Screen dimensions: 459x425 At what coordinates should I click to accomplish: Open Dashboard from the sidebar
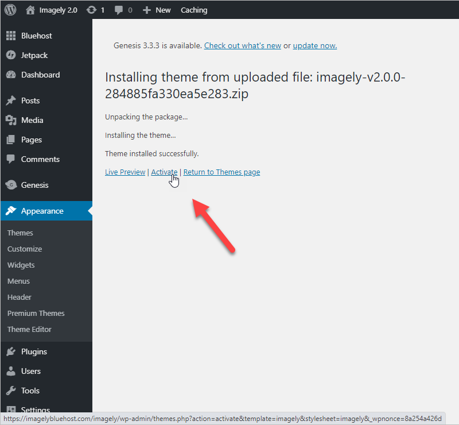tap(40, 75)
